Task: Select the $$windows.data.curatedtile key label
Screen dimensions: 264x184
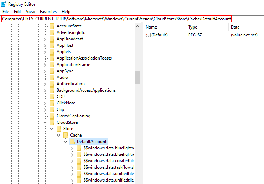Action: coord(109,161)
